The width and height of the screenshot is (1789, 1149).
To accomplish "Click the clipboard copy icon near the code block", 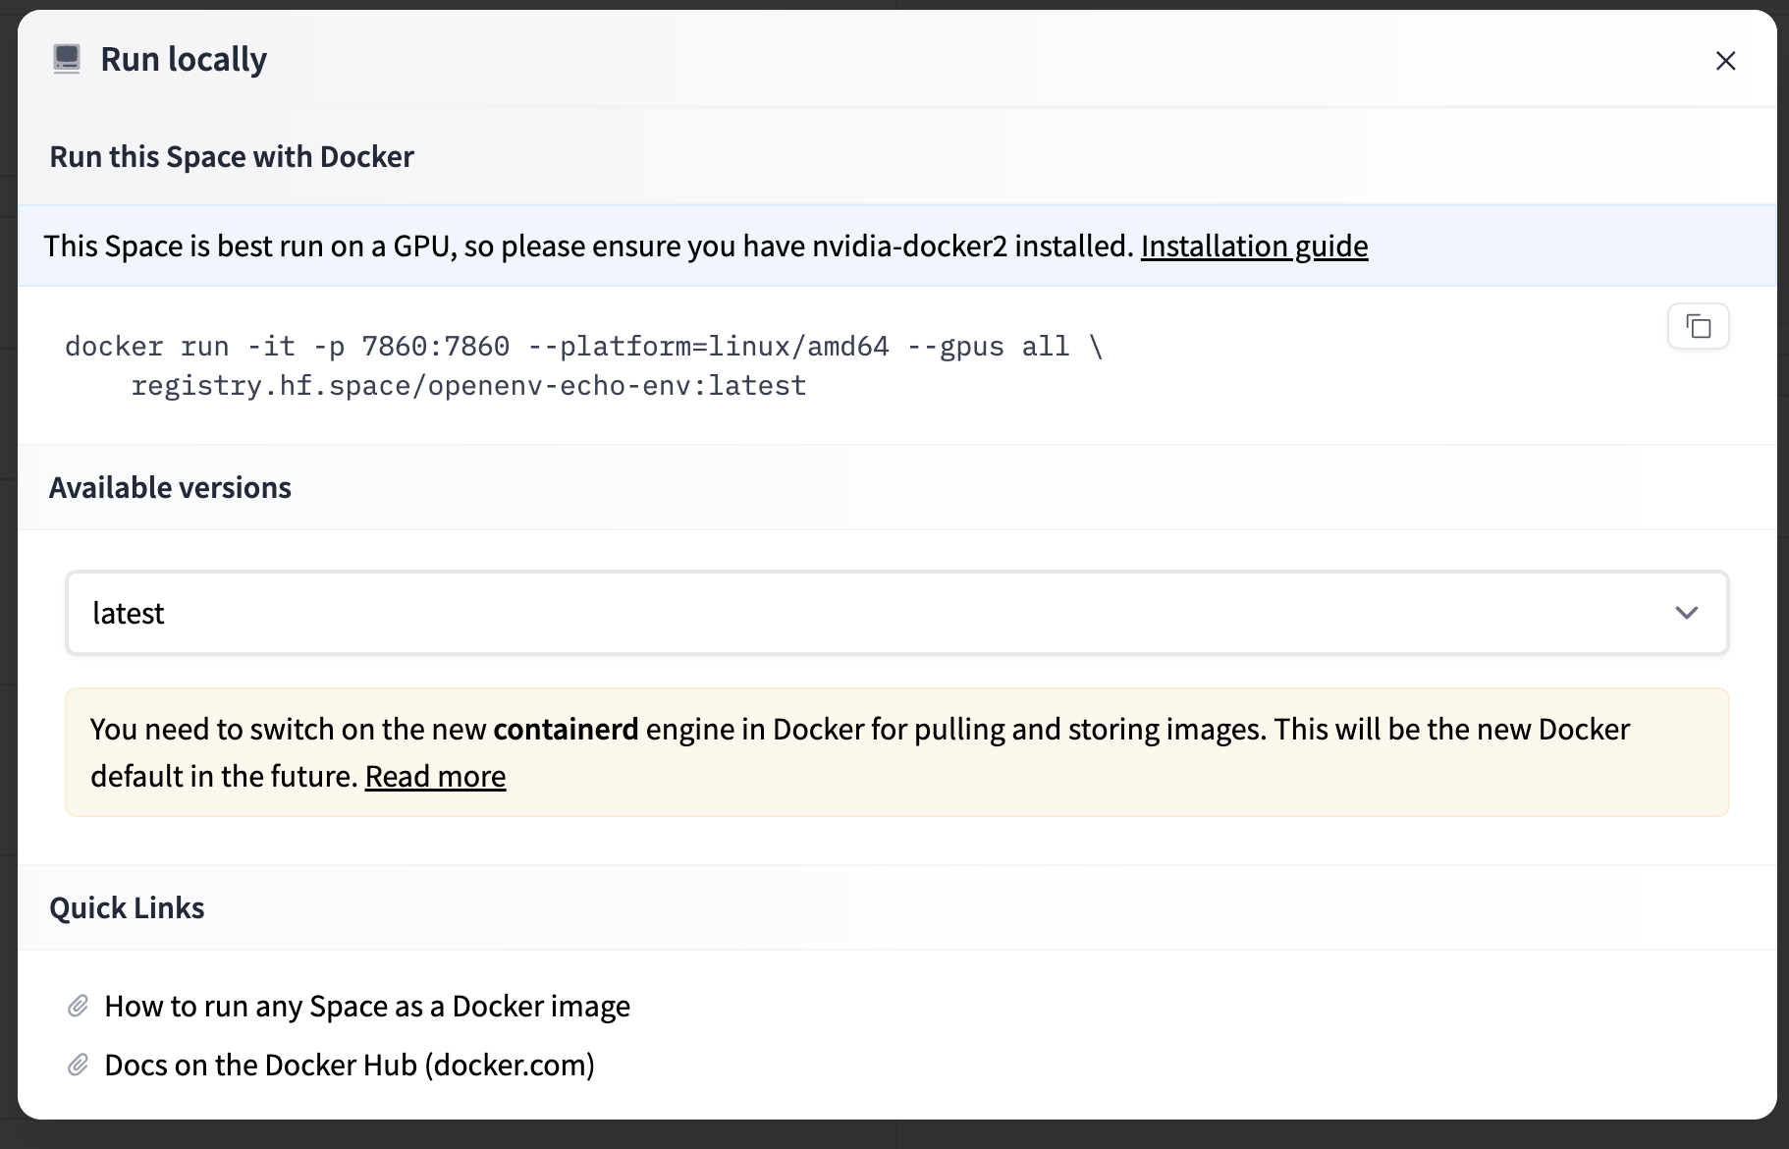I will click(x=1698, y=325).
